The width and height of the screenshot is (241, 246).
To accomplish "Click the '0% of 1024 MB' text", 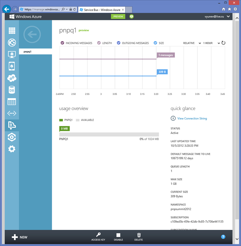I will (x=149, y=139).
